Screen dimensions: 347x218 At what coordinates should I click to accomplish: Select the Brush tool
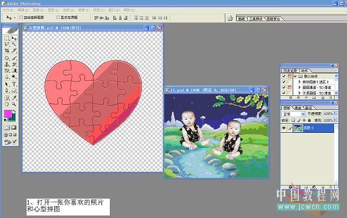[14, 58]
